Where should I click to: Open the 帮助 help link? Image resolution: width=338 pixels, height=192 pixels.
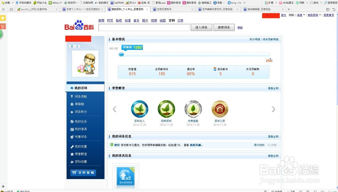point(240,28)
